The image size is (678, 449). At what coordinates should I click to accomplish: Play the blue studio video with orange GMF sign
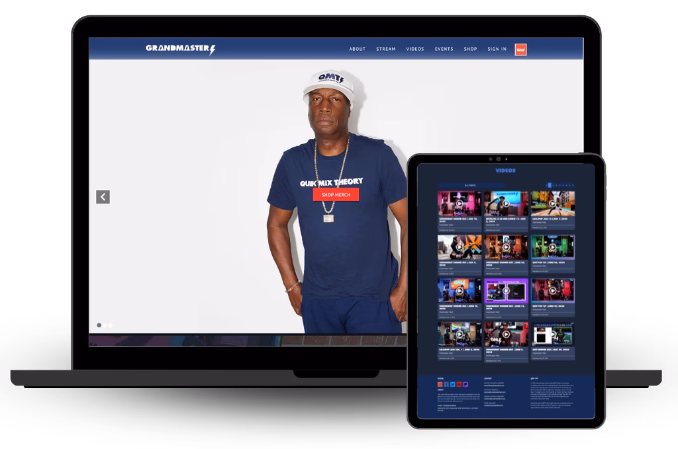[460, 291]
